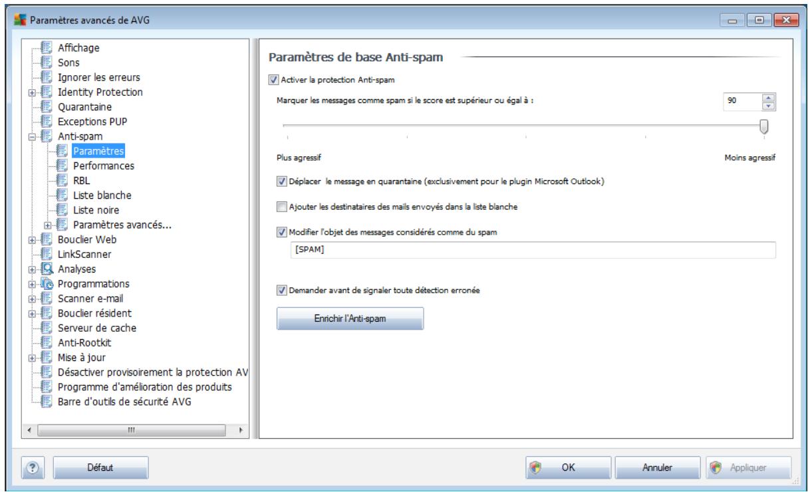Image resolution: width=810 pixels, height=492 pixels.
Task: Uncheck Demander avant de signaler détection erronée
Action: pos(281,290)
